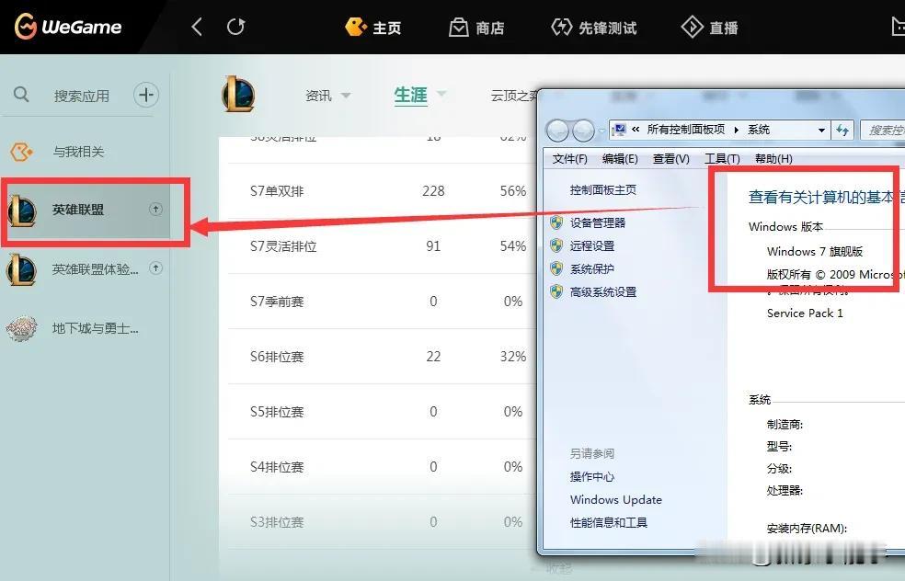Open the 工具(T) menu
The width and height of the screenshot is (905, 581).
721,159
